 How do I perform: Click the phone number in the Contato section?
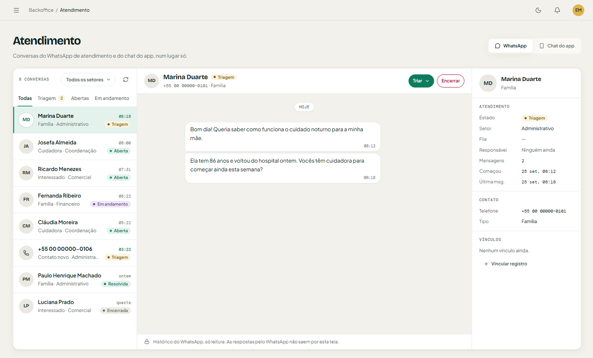(544, 211)
